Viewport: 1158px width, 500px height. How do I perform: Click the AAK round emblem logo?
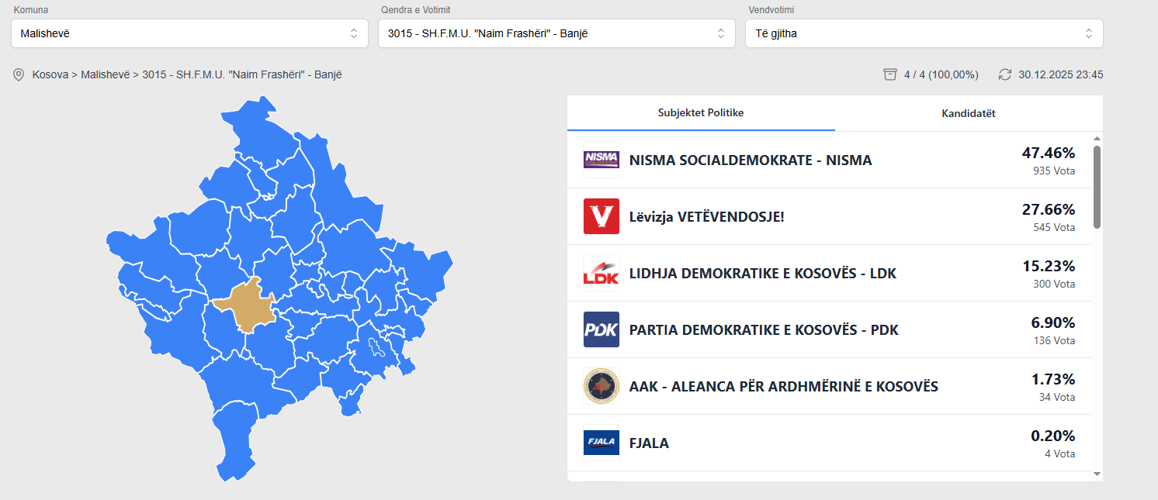(x=601, y=386)
